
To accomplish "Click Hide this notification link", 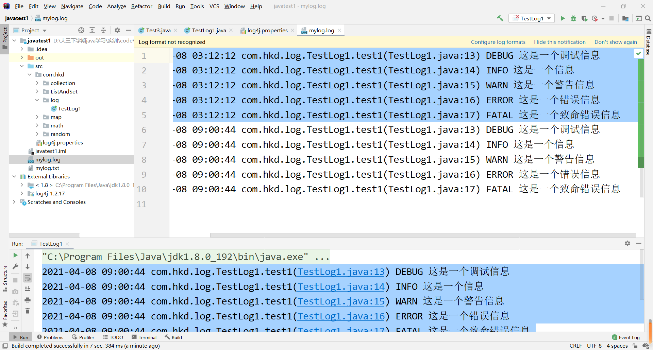I will point(560,42).
